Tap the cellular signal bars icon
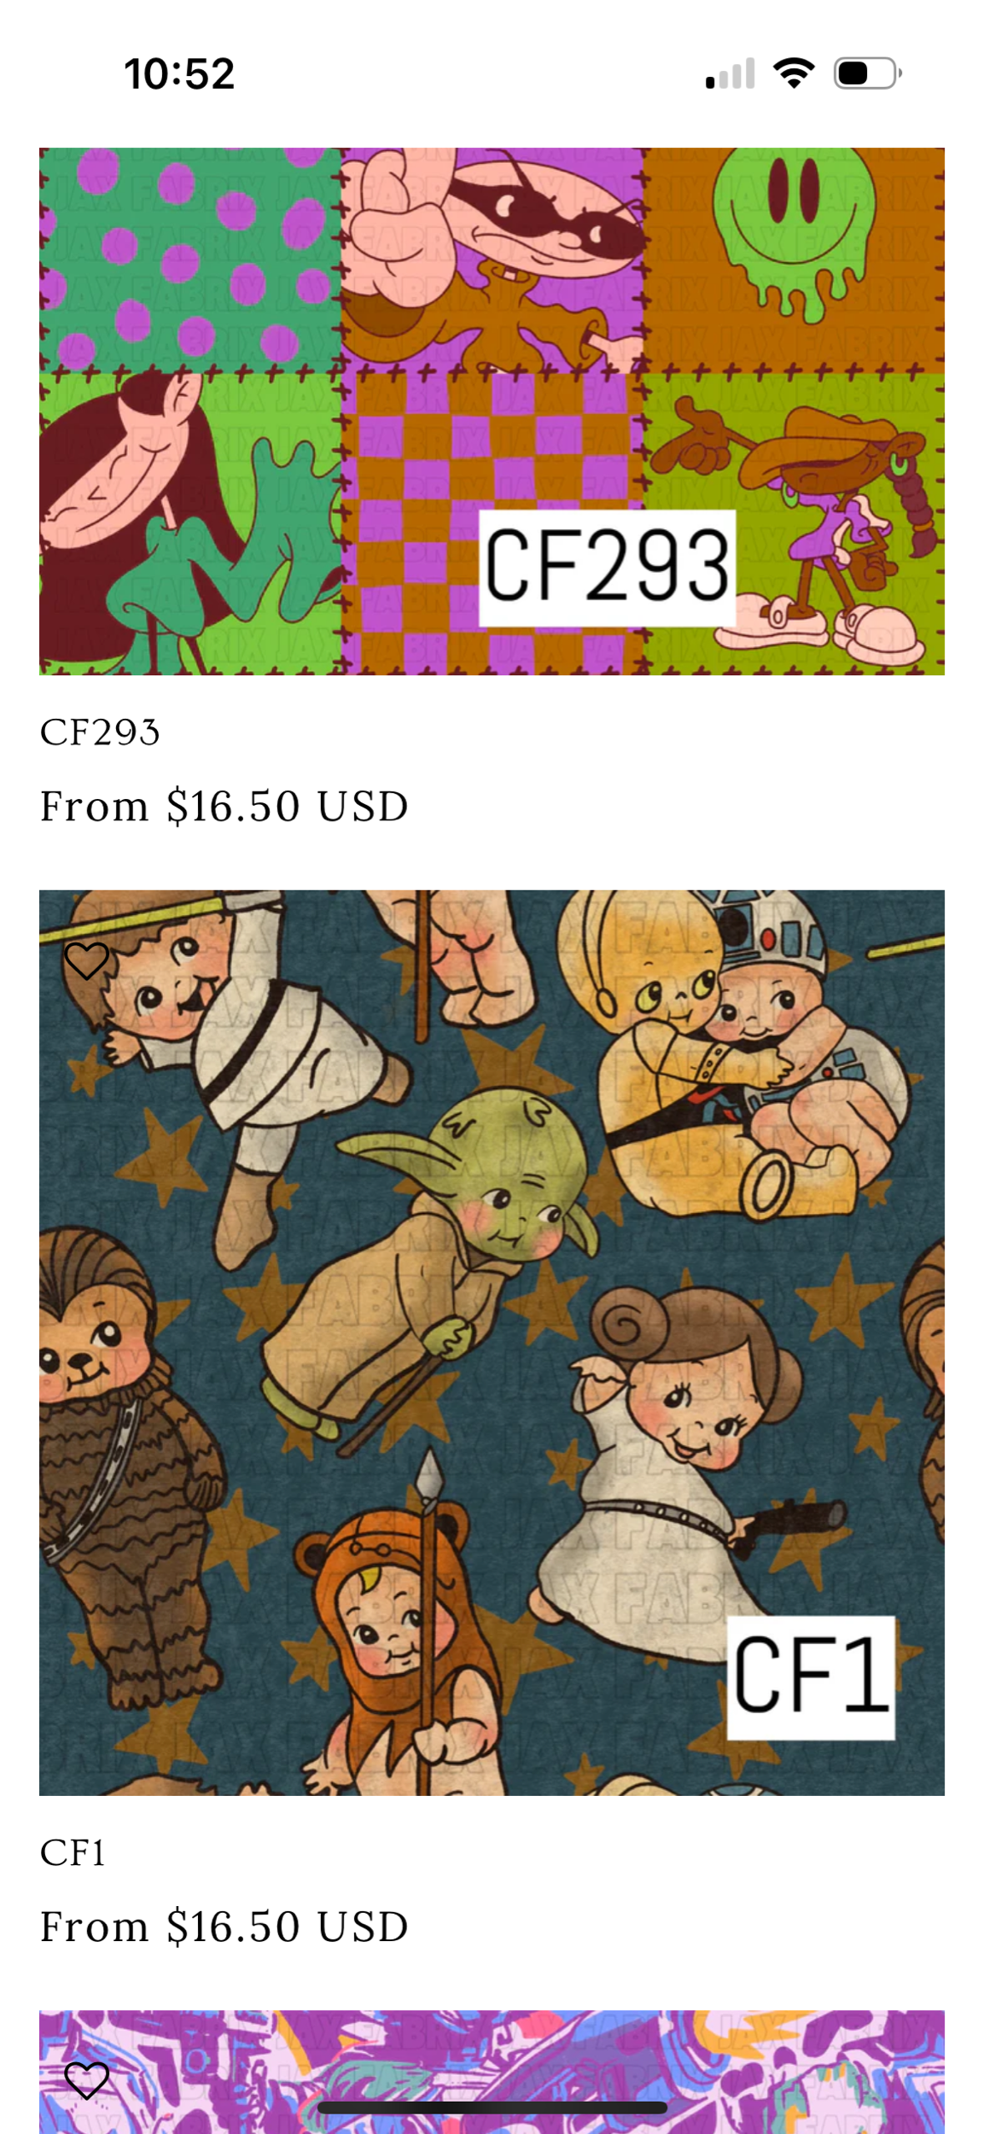Image resolution: width=984 pixels, height=2134 pixels. [730, 73]
